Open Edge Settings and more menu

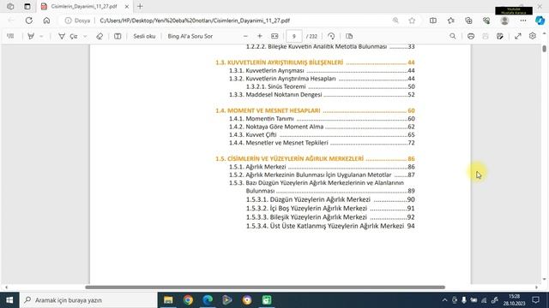523,21
